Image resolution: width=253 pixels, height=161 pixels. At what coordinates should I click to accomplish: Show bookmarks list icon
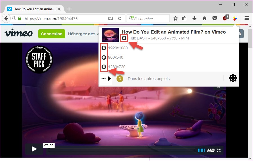click(x=184, y=18)
